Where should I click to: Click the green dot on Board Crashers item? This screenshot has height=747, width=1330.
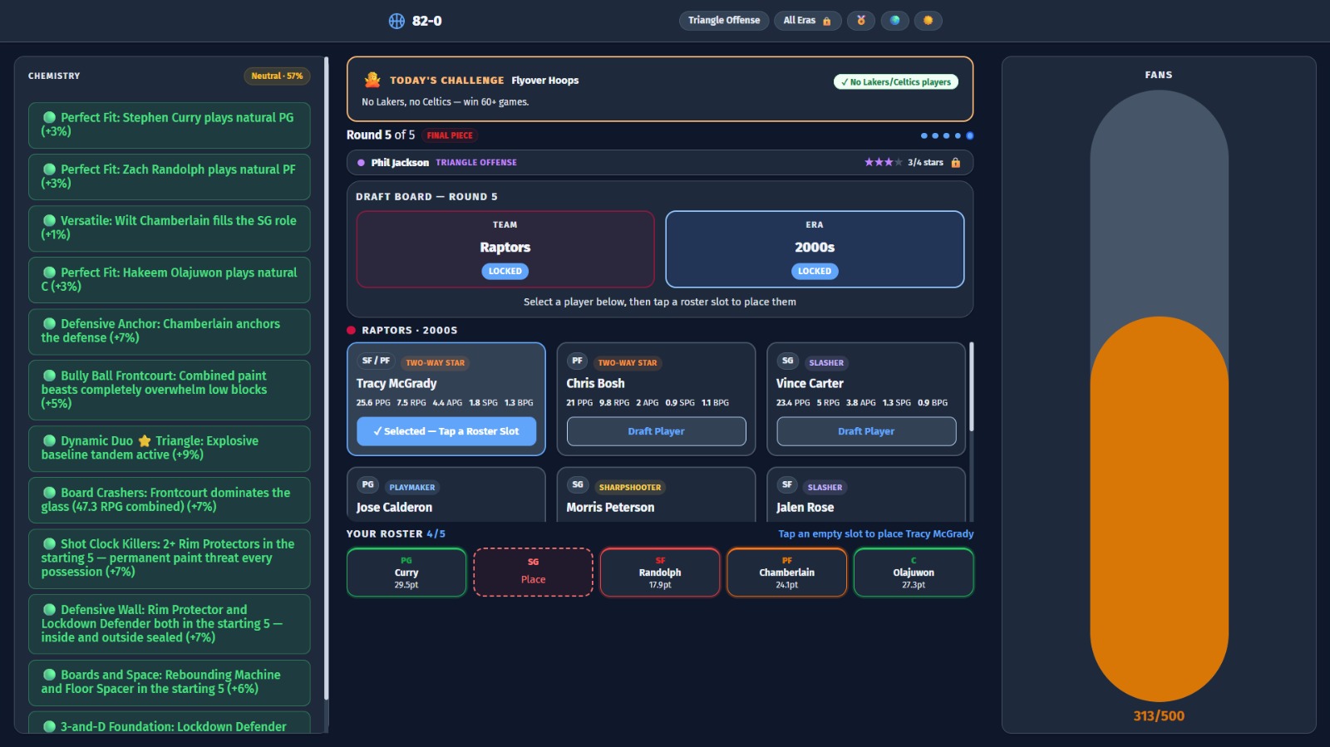(x=50, y=492)
